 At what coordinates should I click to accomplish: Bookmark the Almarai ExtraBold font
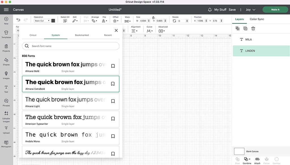point(113,84)
